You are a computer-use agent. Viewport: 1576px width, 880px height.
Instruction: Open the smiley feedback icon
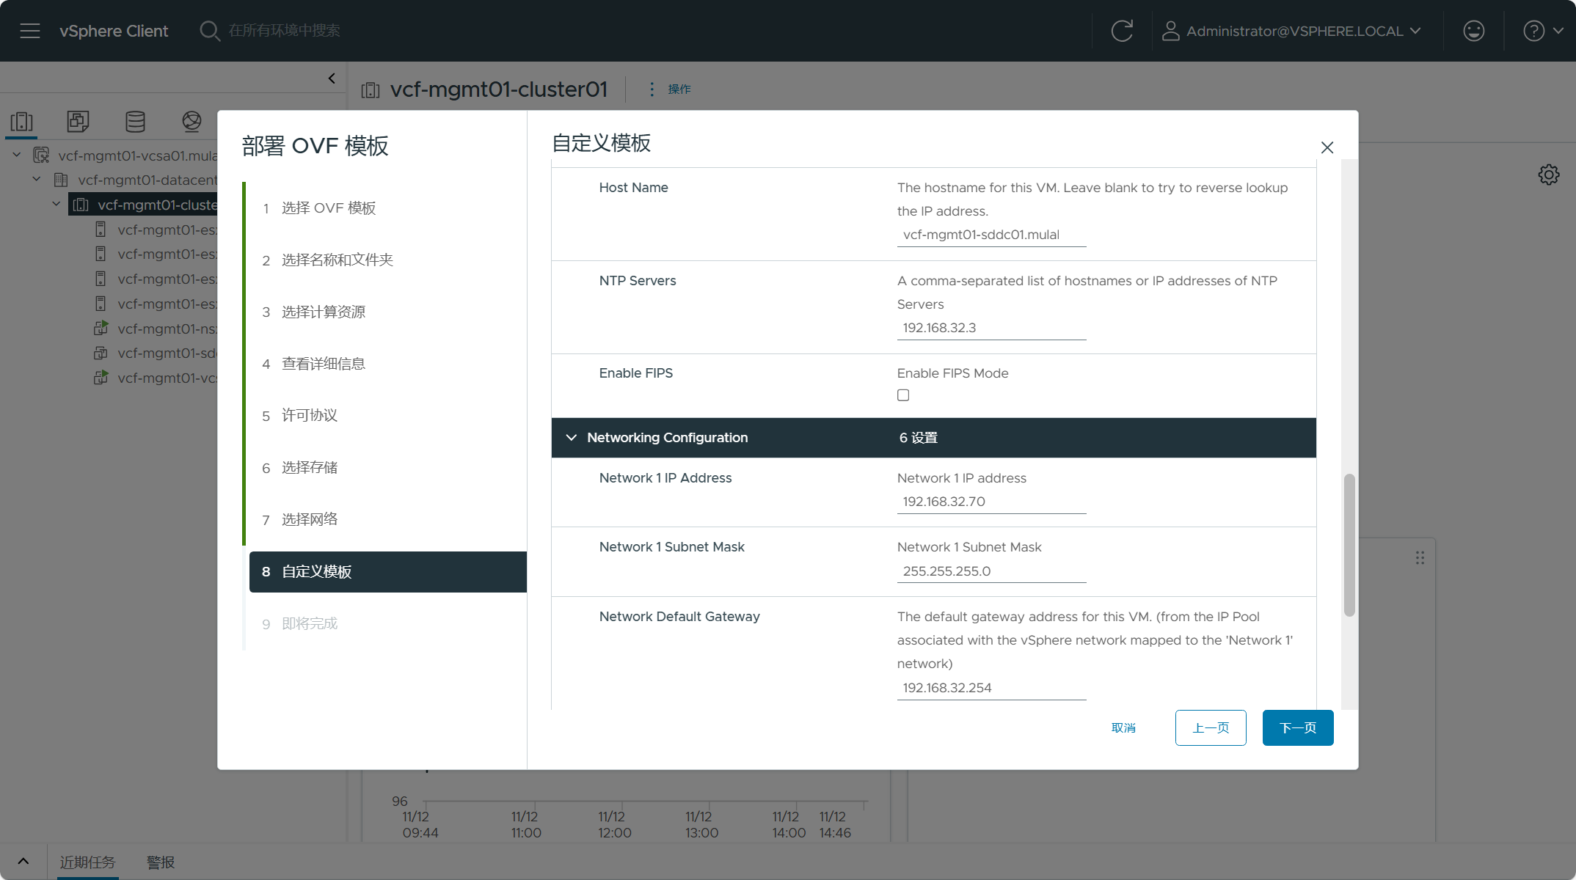pos(1473,31)
